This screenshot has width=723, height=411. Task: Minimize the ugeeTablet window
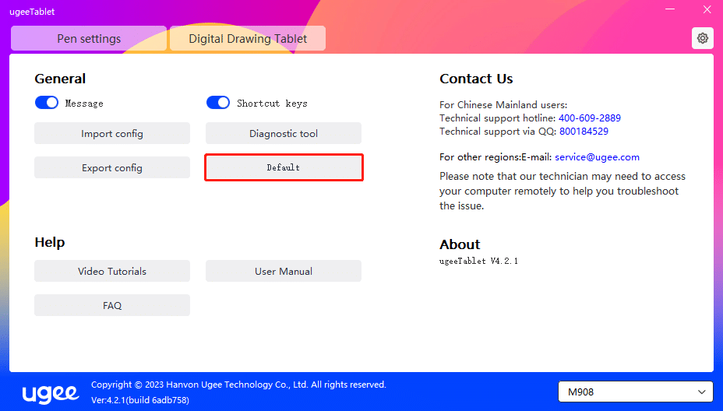click(x=670, y=9)
